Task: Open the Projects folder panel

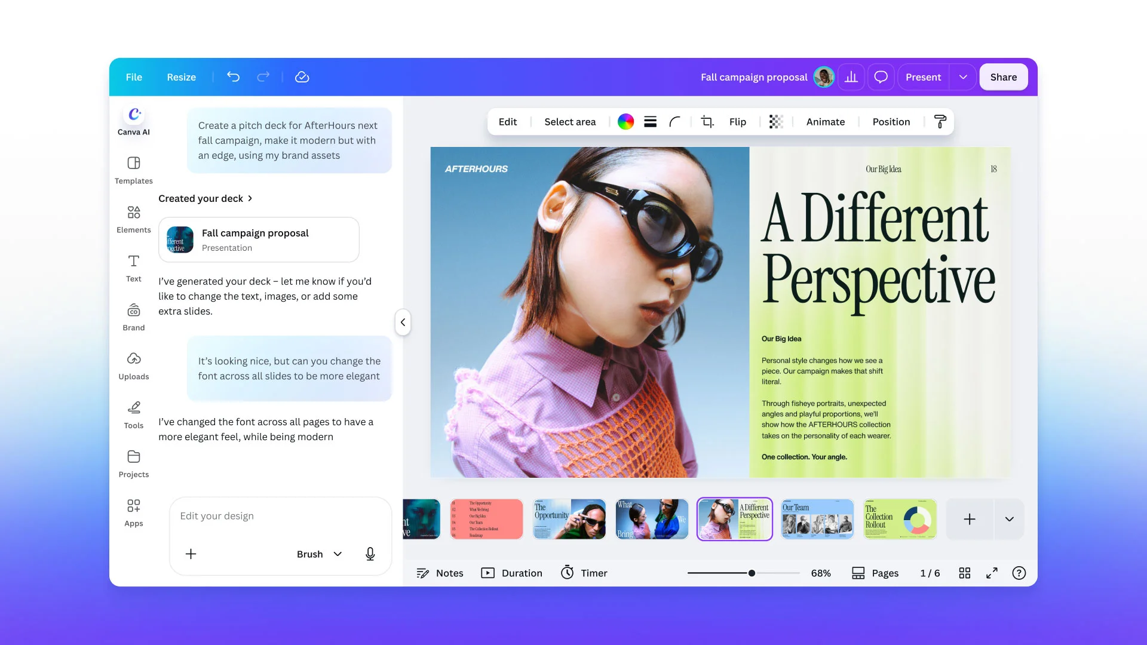Action: tap(134, 464)
